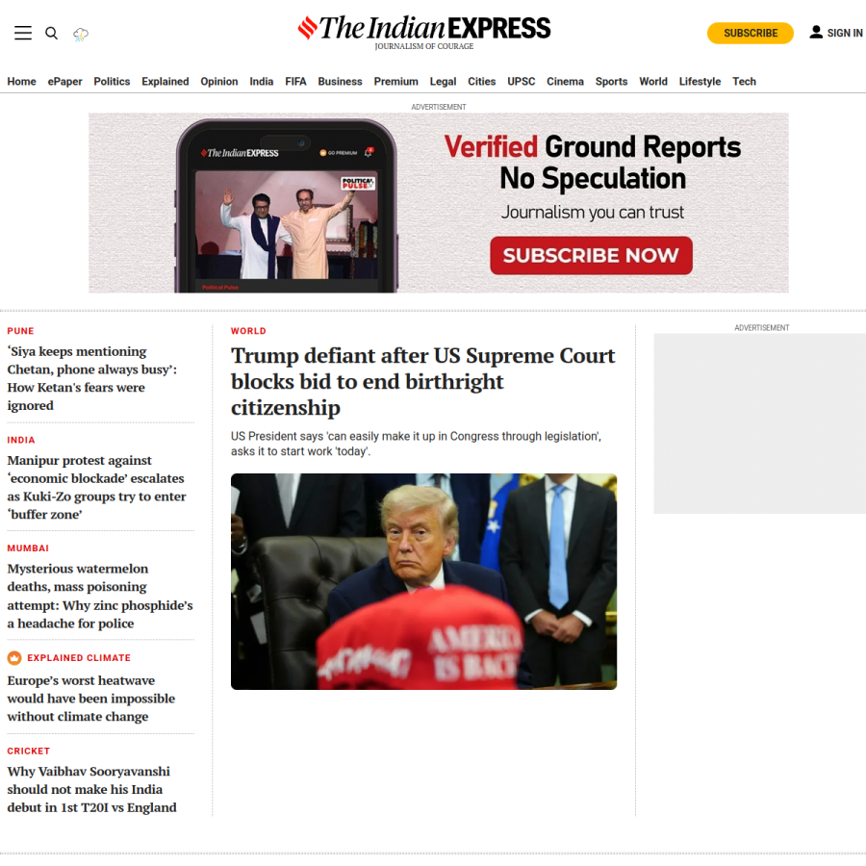Open Trump birthright citizenship headline
This screenshot has width=866, height=866.
pos(423,381)
